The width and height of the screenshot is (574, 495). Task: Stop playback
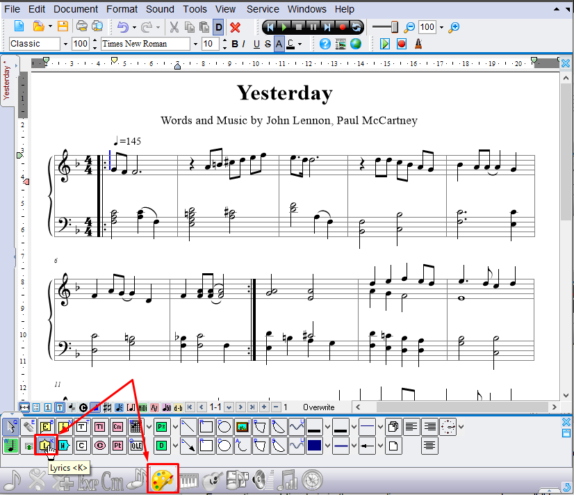pyautogui.click(x=299, y=27)
